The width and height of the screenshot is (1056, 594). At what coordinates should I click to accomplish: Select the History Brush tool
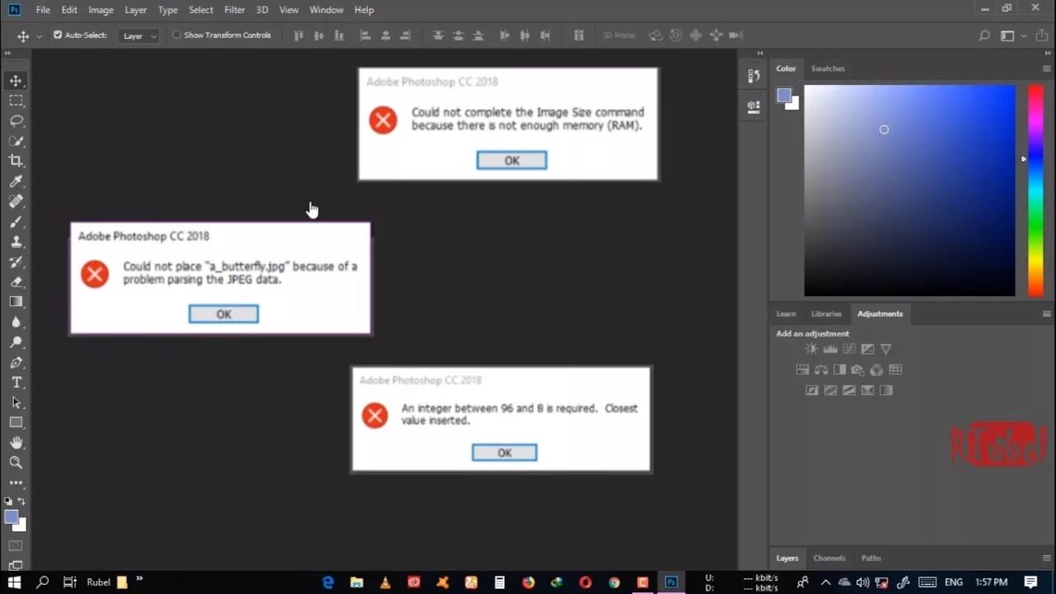coord(16,262)
